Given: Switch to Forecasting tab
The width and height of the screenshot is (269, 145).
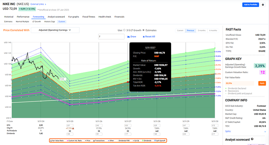Looking at the screenshot, I should [39, 17].
